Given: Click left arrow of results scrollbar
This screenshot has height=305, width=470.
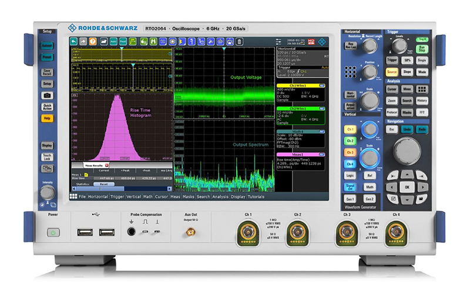Looking at the screenshot, I should pyautogui.click(x=75, y=189).
